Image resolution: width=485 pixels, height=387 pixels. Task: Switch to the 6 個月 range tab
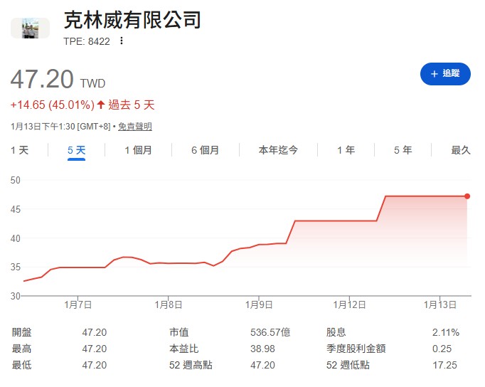point(205,150)
